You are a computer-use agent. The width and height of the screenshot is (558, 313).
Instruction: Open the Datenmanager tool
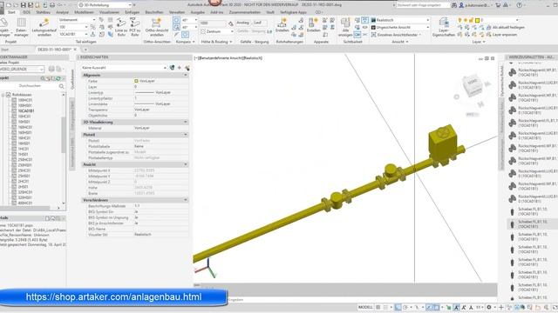[21, 27]
